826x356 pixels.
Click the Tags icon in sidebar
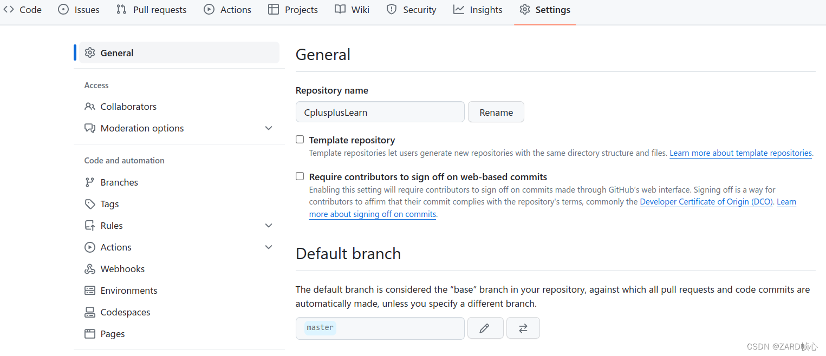pyautogui.click(x=90, y=204)
